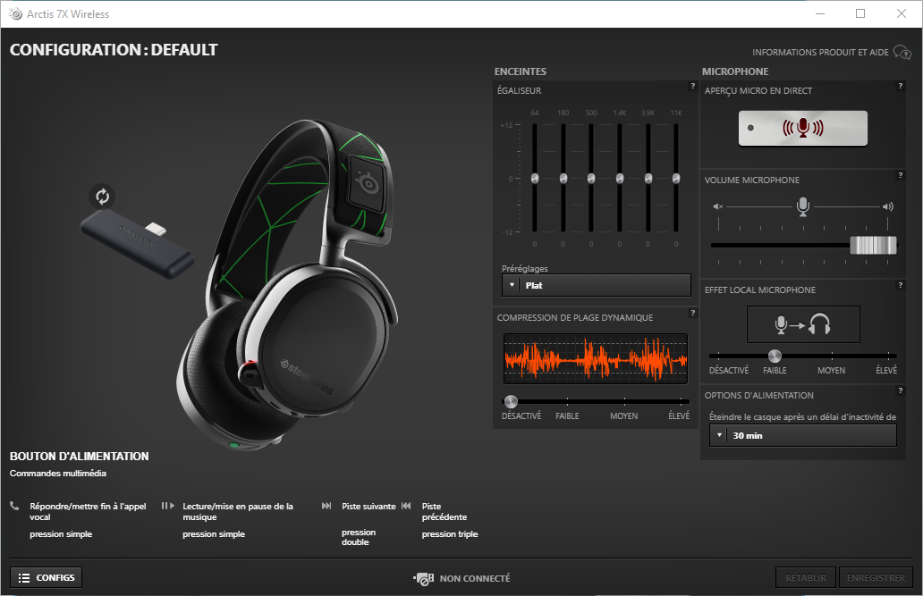
Task: Open live mic preview help question mark
Action: click(900, 86)
